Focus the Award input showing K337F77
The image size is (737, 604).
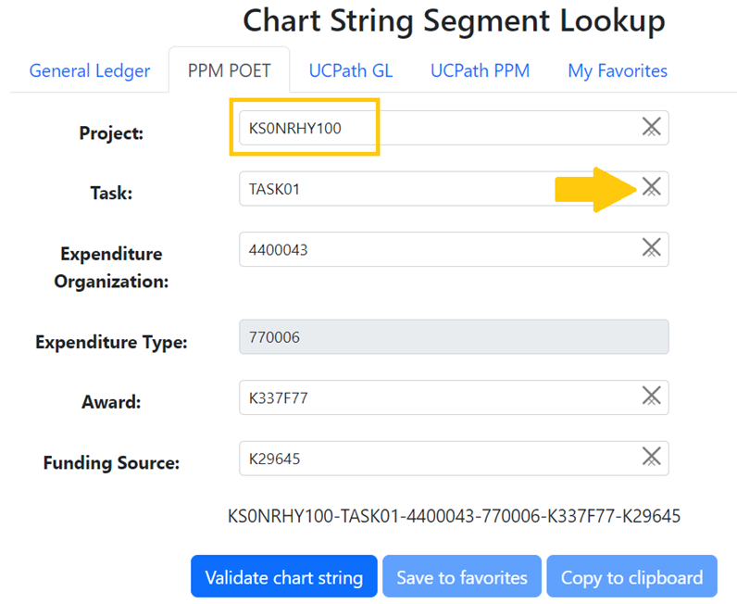(435, 397)
